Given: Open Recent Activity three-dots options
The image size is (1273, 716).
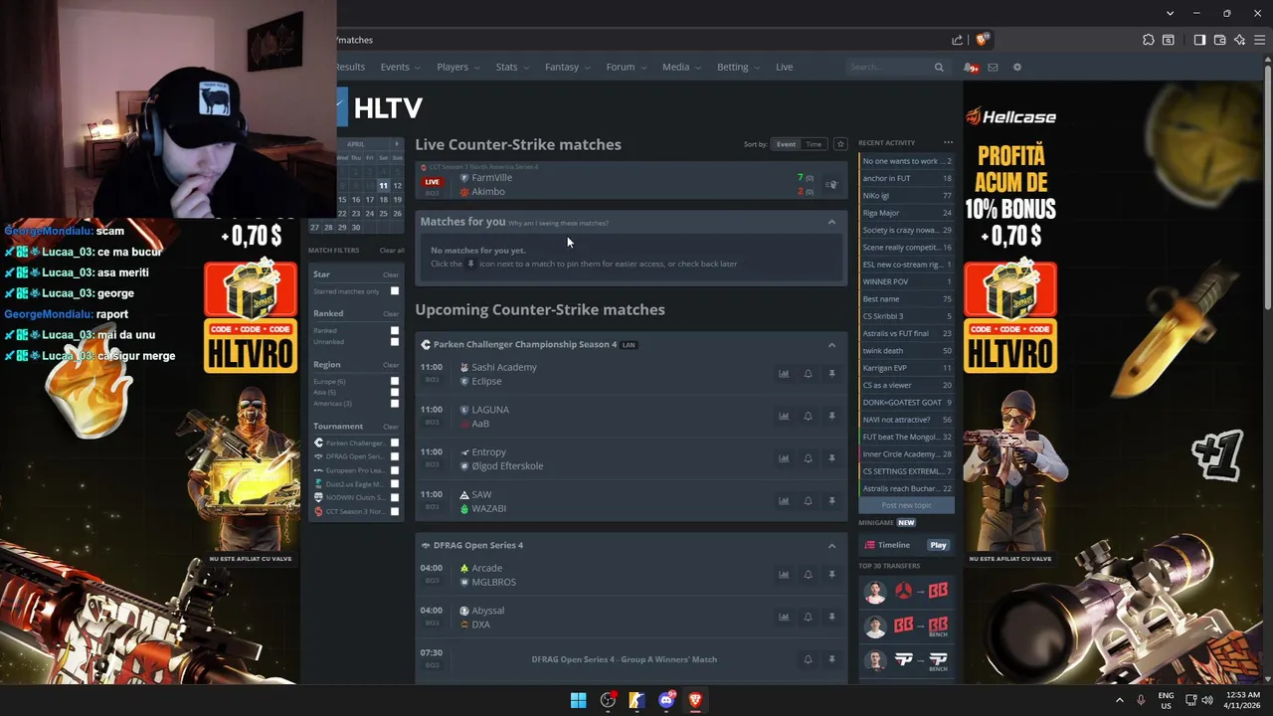Looking at the screenshot, I should 948,142.
